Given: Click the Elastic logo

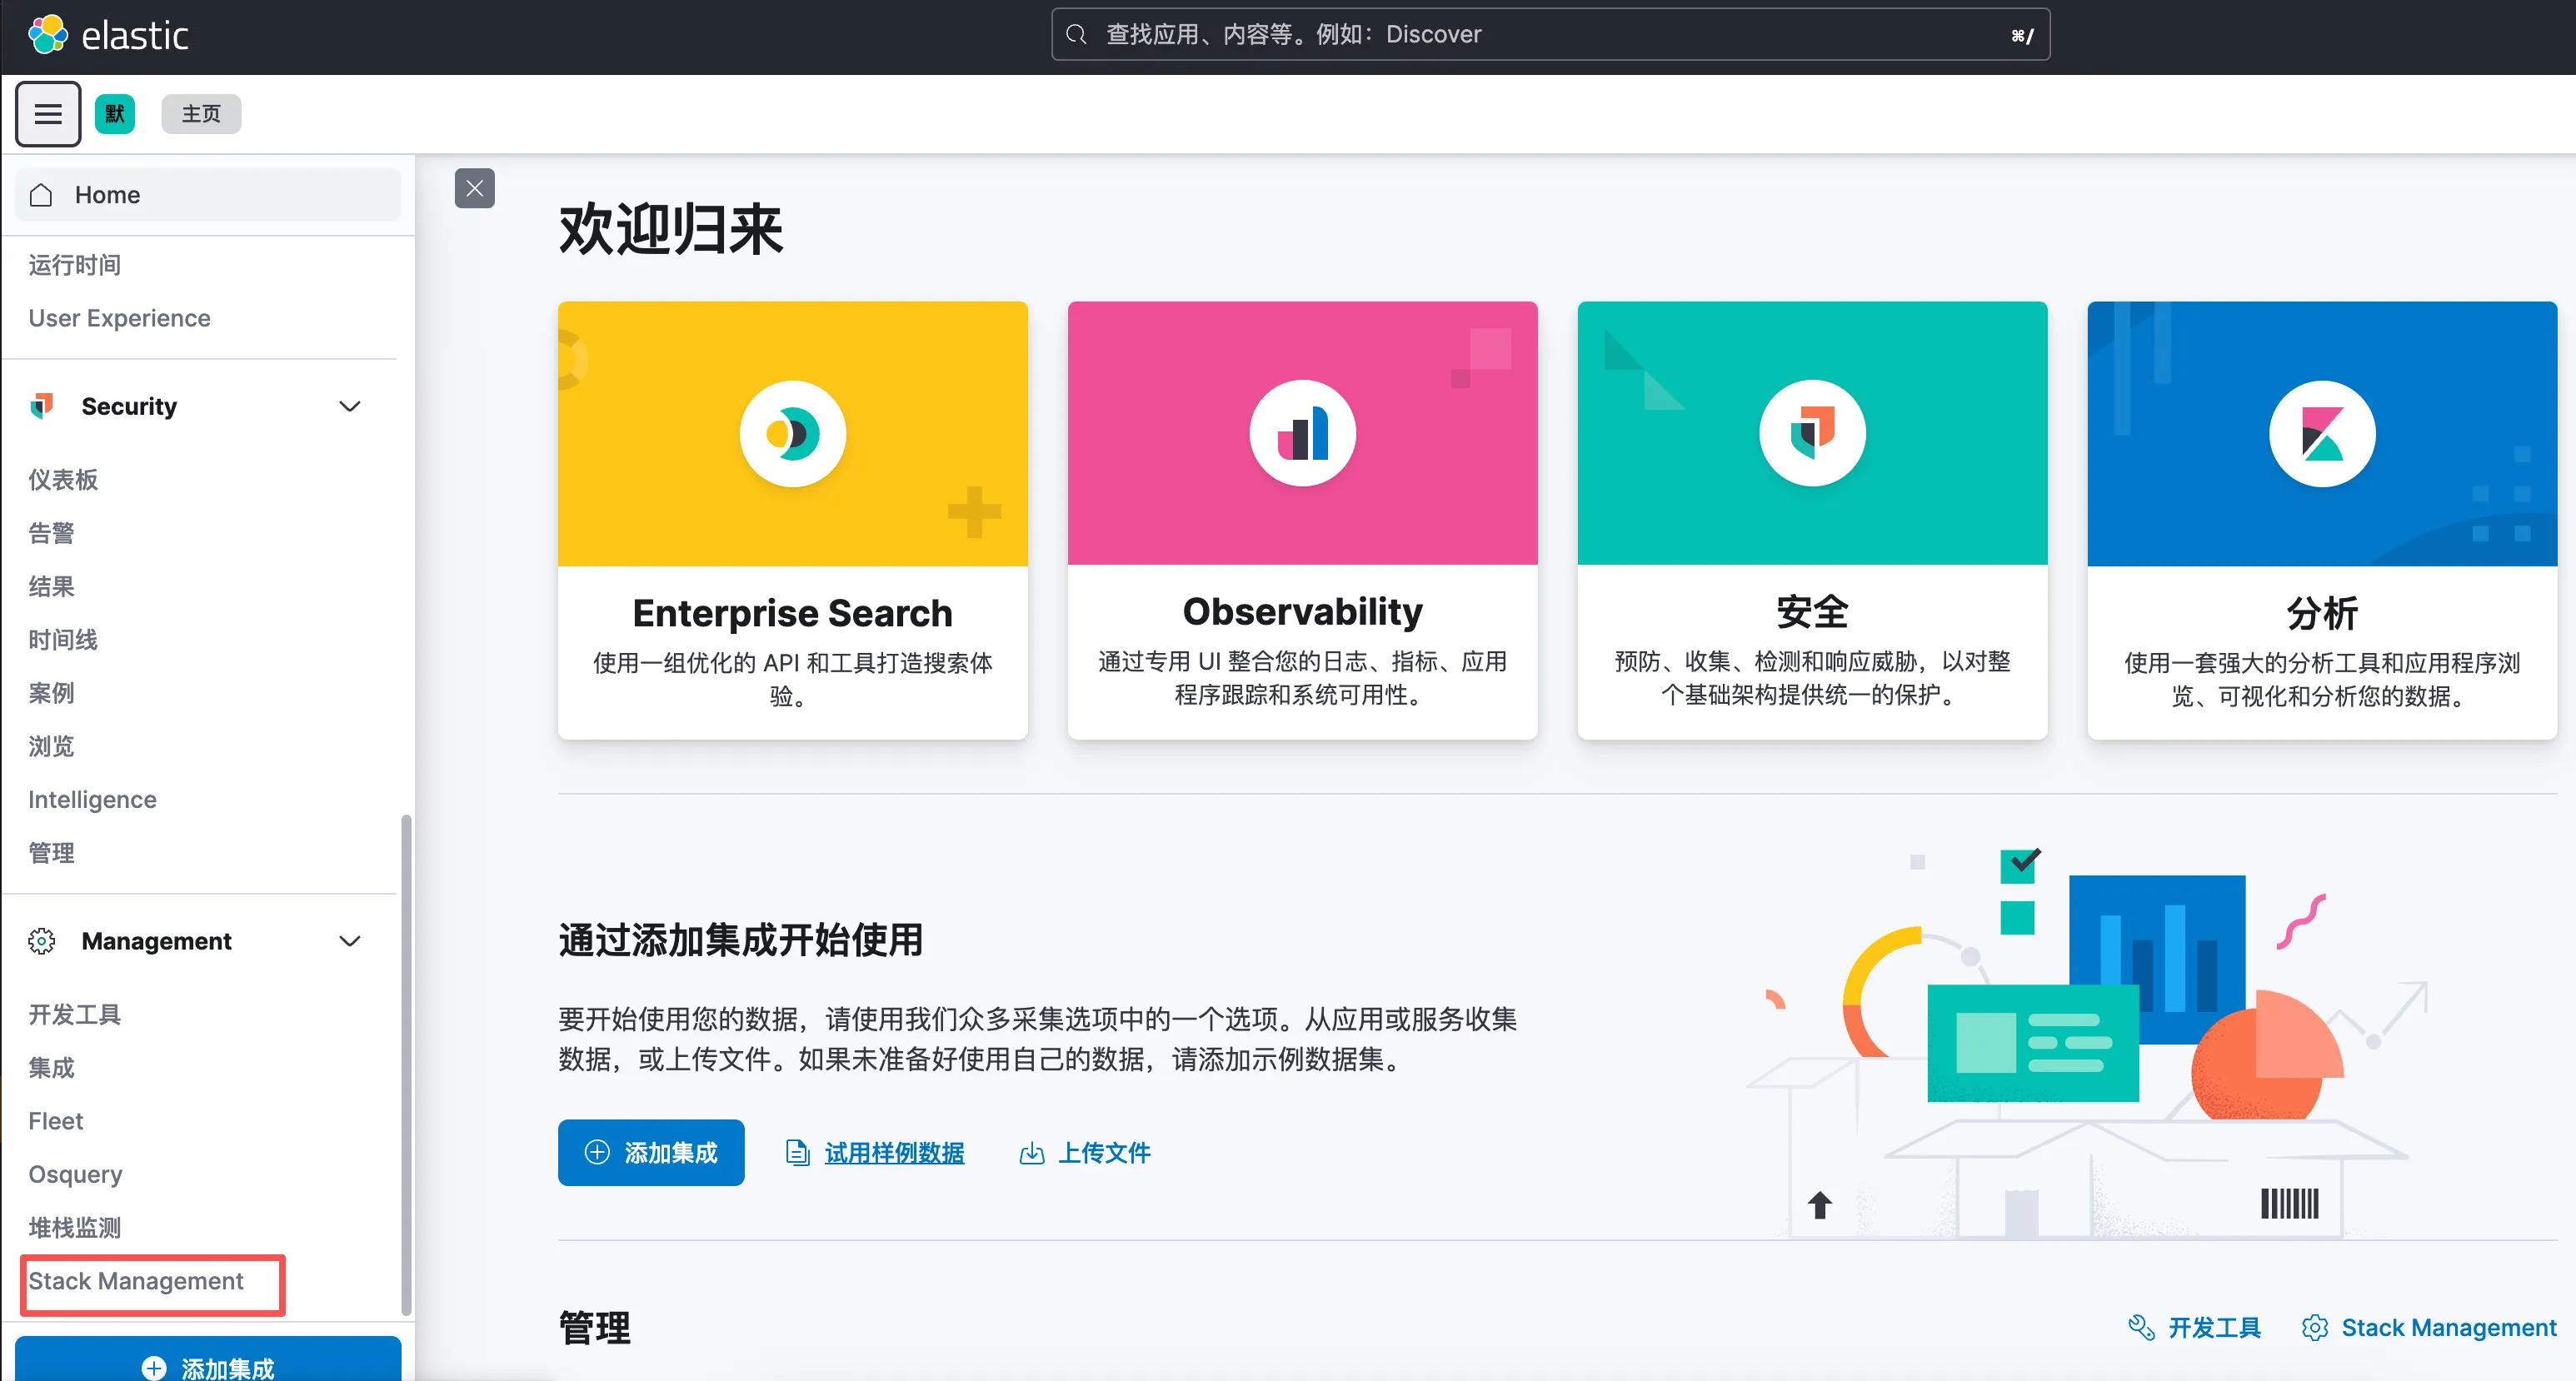Looking at the screenshot, I should click(x=107, y=35).
